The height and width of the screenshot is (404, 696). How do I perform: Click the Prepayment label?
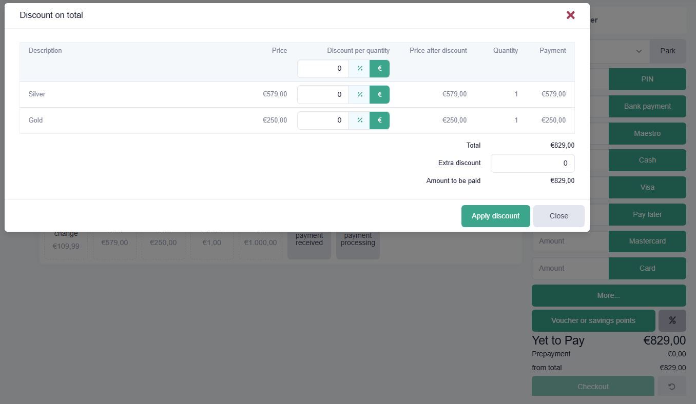click(551, 354)
